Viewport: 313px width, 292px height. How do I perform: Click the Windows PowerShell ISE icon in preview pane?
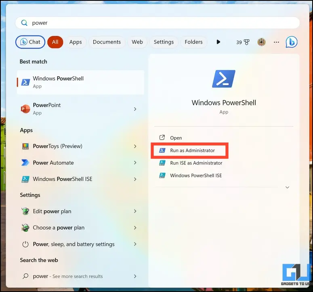point(162,175)
